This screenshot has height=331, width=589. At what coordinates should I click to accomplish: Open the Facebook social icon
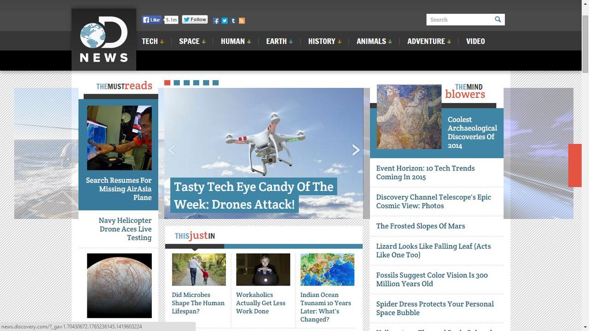(x=216, y=21)
